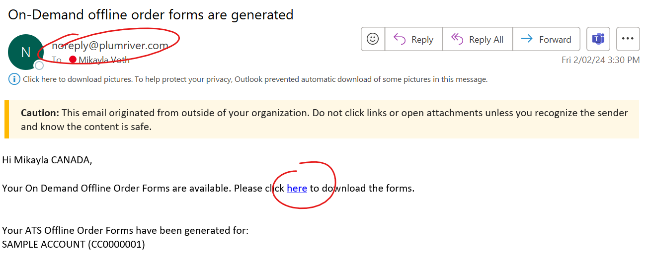Choose Reply All for this email
The image size is (649, 270).
(477, 39)
